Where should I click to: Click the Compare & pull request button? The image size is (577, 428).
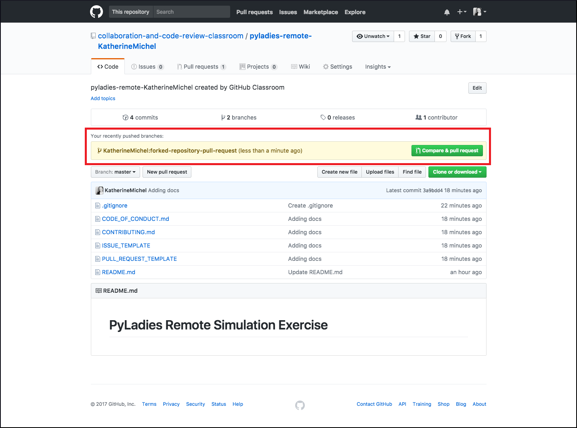click(447, 151)
